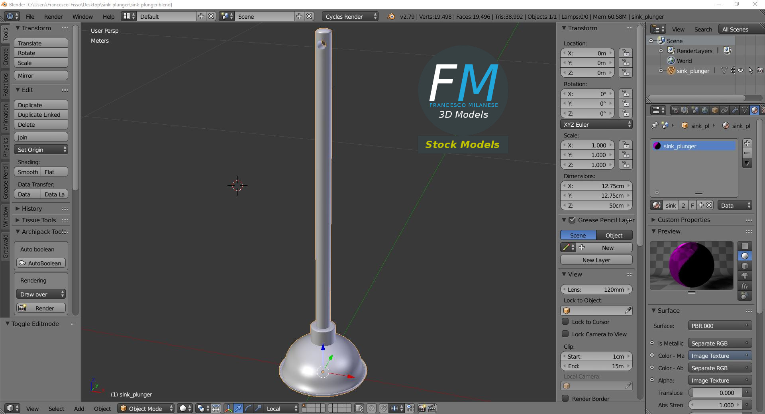Click the proportional editing icon in 3D header
765x414 pixels.
tap(371, 408)
